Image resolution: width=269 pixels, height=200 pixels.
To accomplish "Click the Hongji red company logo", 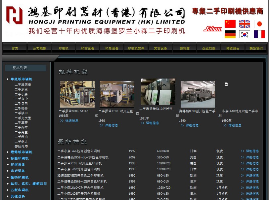I will (x=15, y=15).
